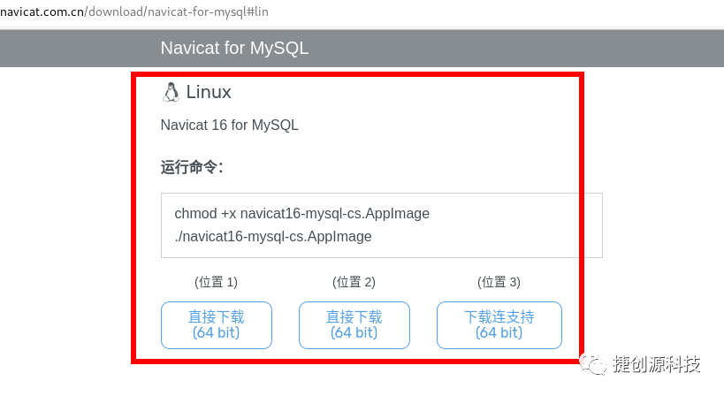
Task: Click the Navicat 16 for MySQL text
Action: [230, 126]
